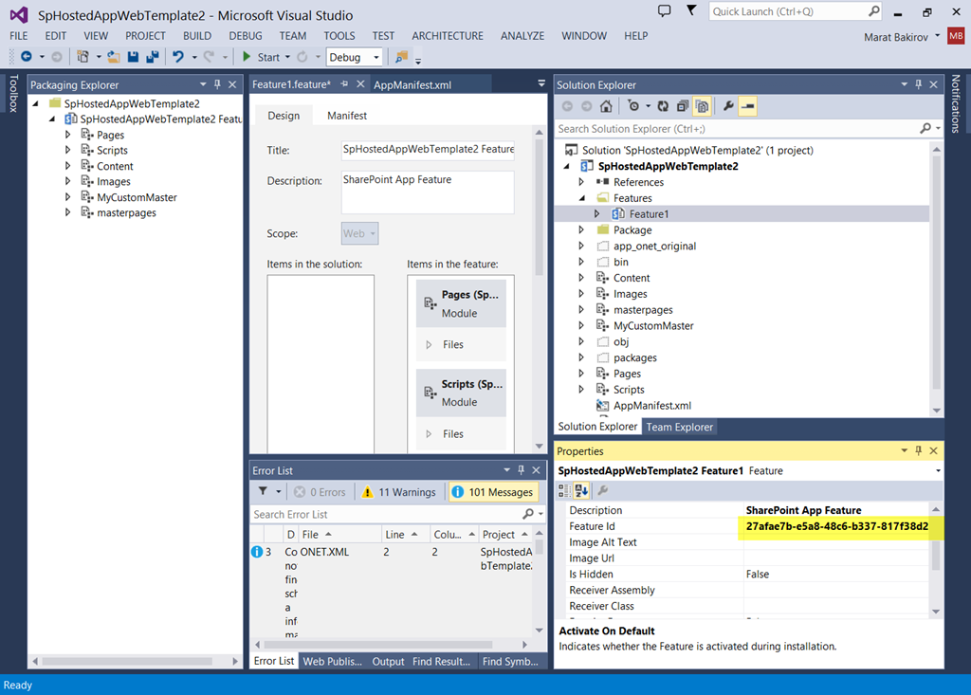
Task: Expand the Pages node in Packaging Explorer
Action: (67, 135)
